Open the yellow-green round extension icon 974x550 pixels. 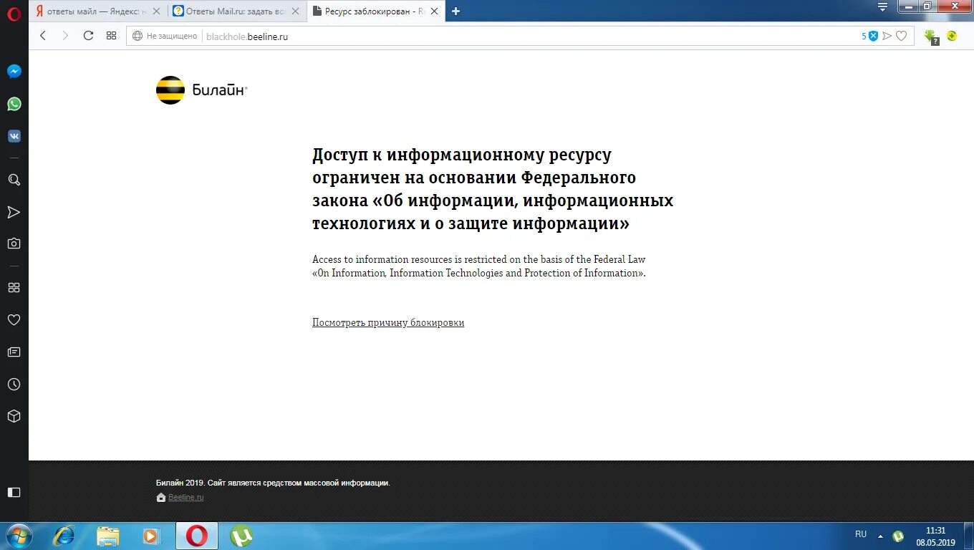coord(952,36)
